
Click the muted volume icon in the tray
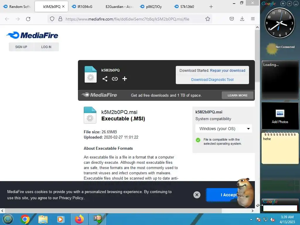tap(272, 219)
